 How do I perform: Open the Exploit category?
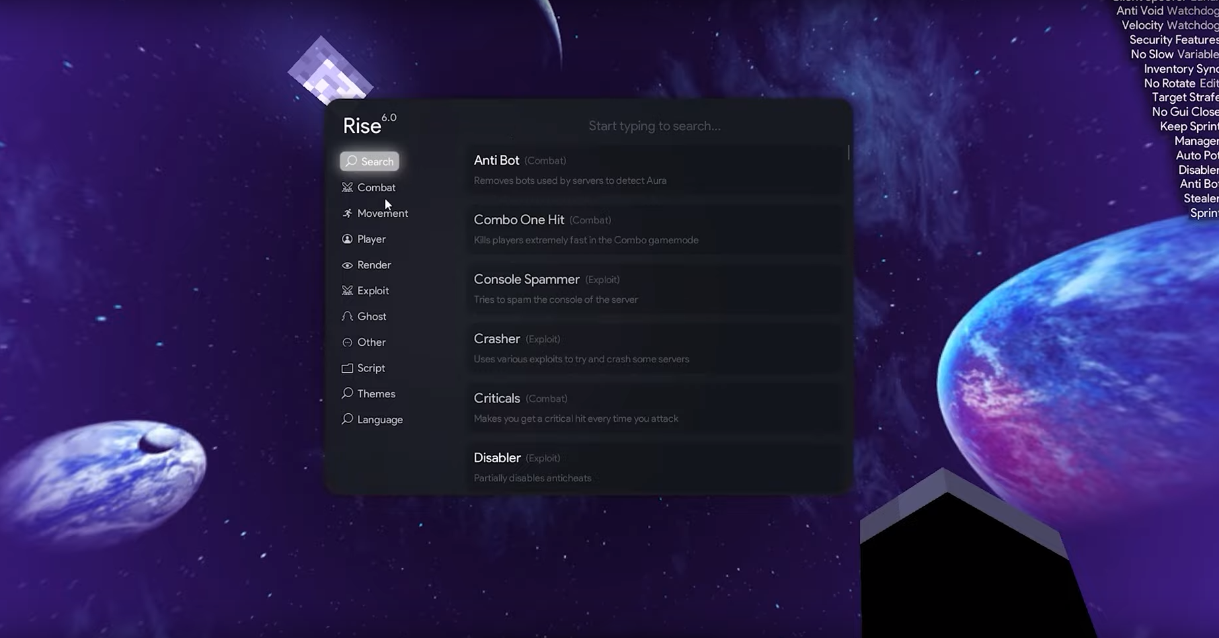pos(366,290)
